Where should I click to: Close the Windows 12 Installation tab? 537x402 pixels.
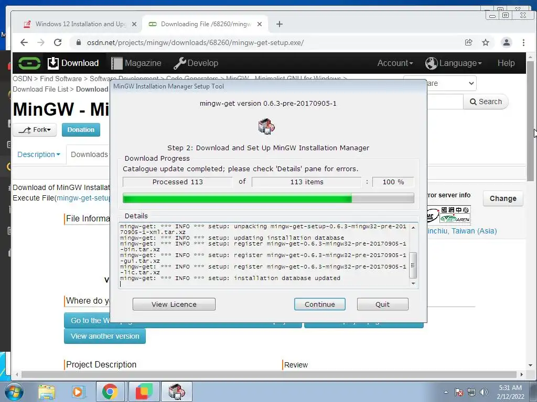coord(134,24)
